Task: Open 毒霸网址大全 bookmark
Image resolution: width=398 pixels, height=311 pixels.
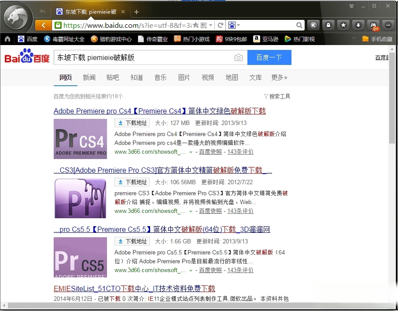Action: pyautogui.click(x=64, y=39)
